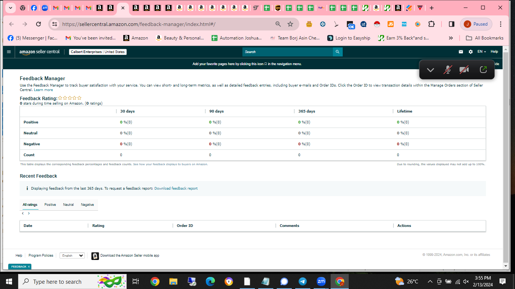Select the Negative ratings tab
Image resolution: width=515 pixels, height=289 pixels.
[x=87, y=205]
